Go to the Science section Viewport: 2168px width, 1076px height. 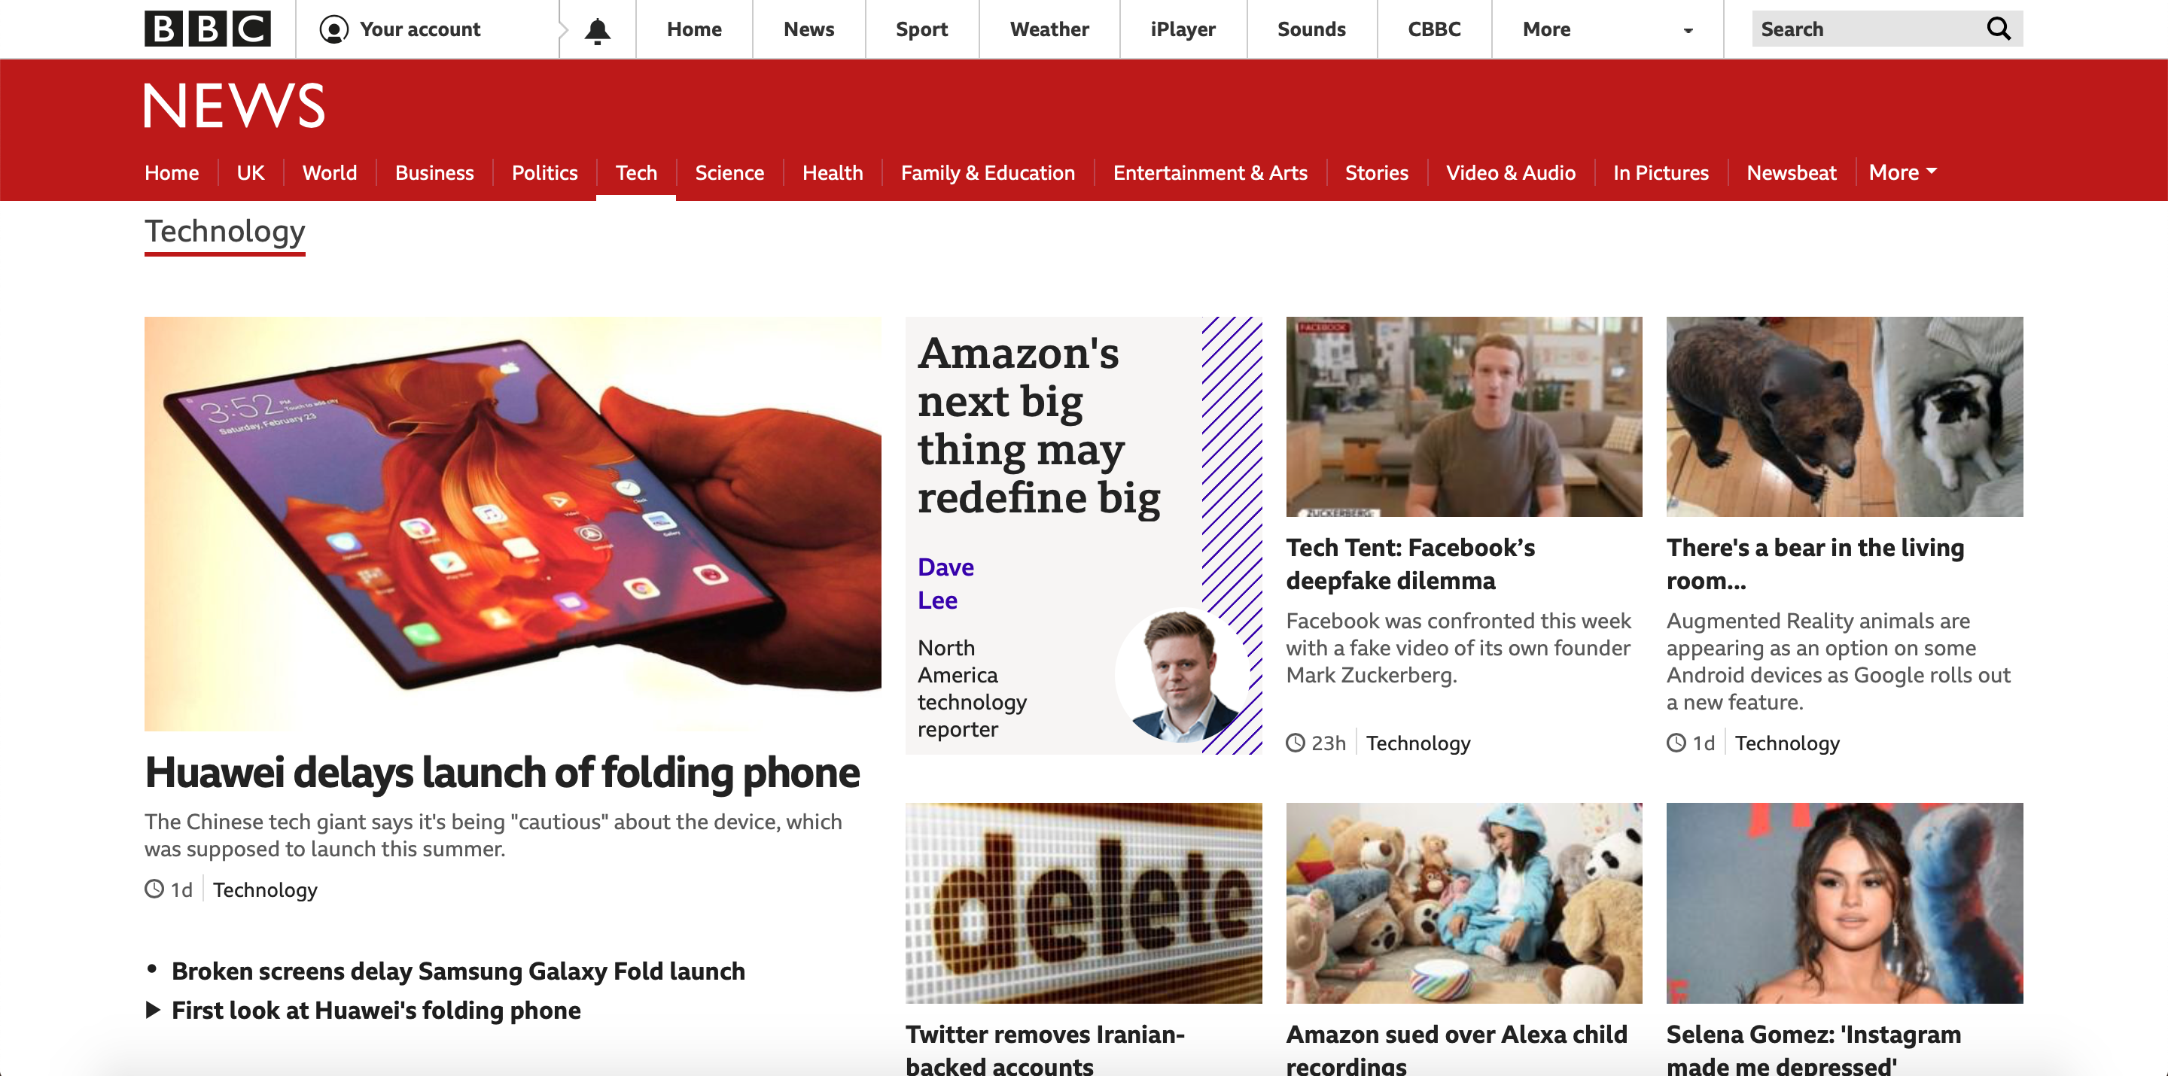729,172
